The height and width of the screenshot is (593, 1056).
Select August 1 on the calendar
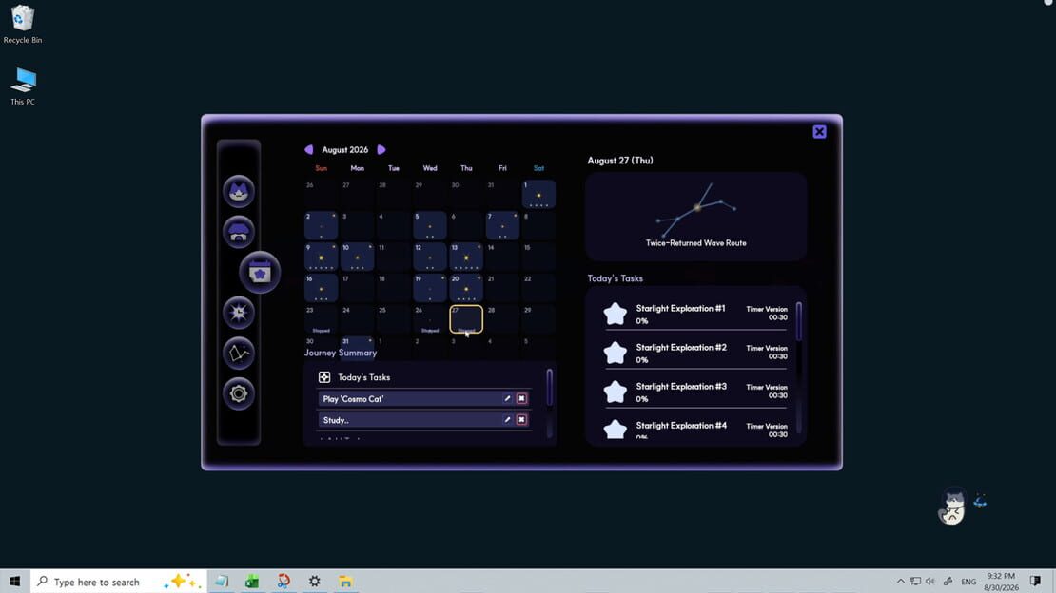[x=538, y=195]
